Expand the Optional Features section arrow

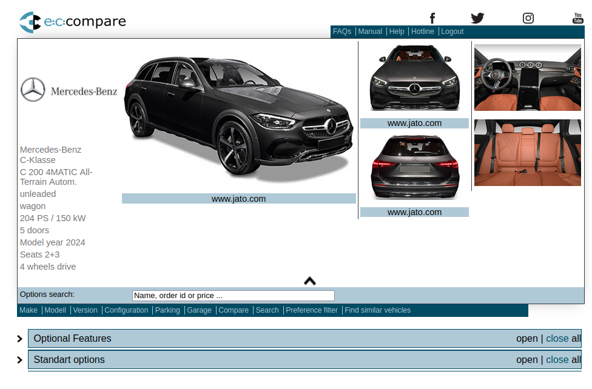click(x=20, y=339)
